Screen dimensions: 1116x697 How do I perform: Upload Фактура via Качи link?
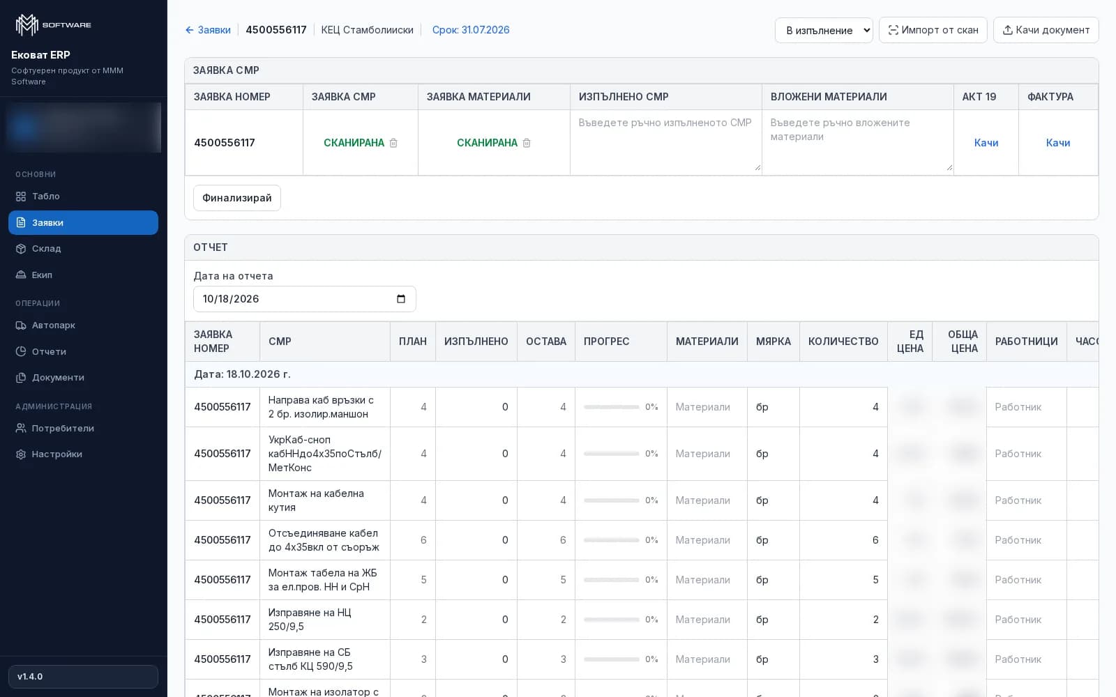(1058, 143)
